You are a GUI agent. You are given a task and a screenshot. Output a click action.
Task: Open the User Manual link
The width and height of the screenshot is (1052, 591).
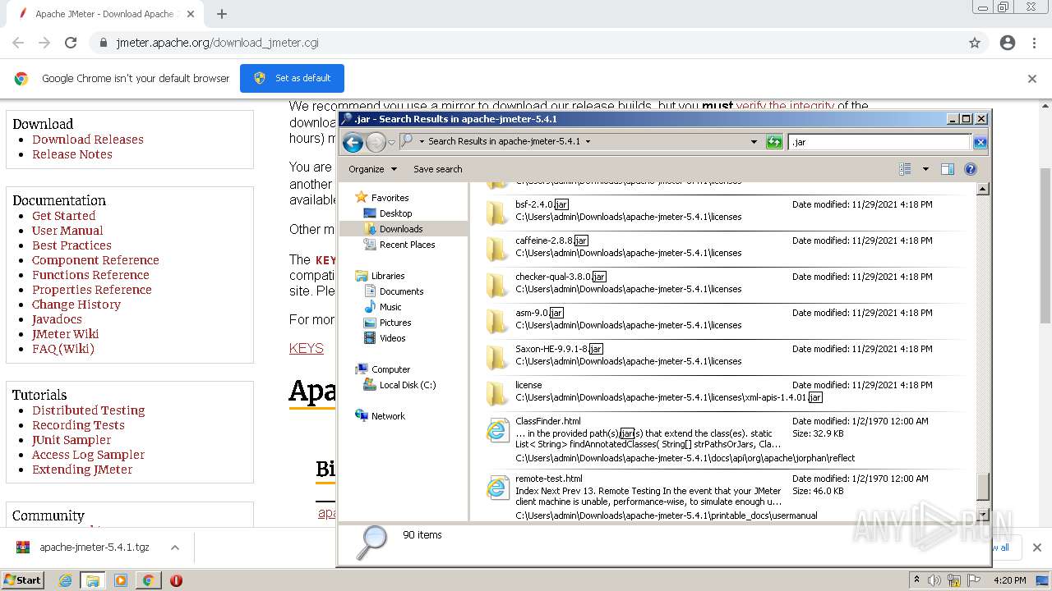pos(67,231)
